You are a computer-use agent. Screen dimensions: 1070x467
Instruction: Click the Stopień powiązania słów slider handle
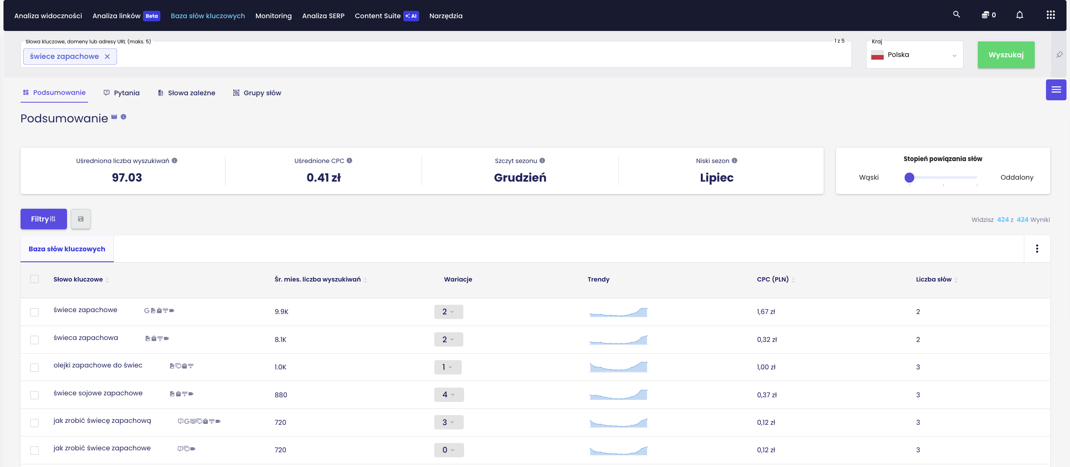click(909, 178)
